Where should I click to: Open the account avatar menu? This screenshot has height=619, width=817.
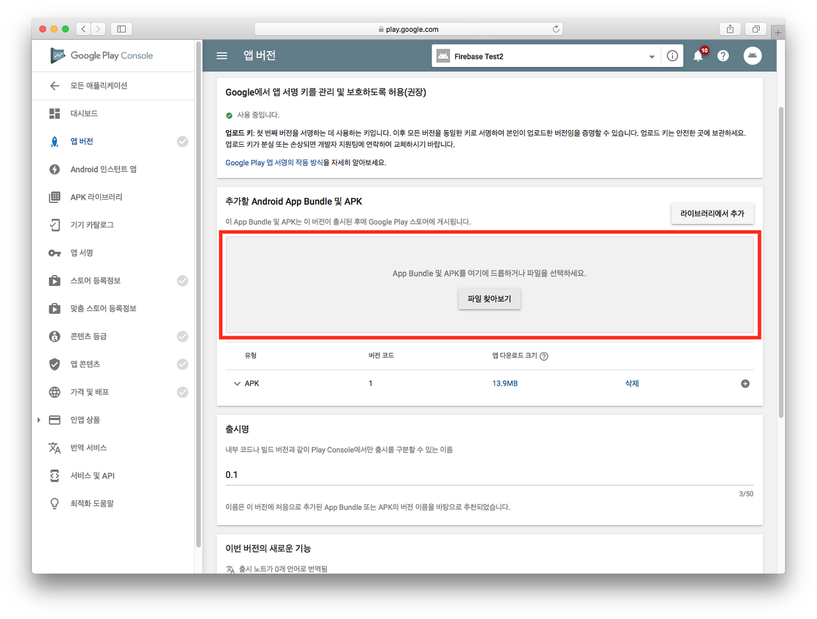tap(753, 56)
